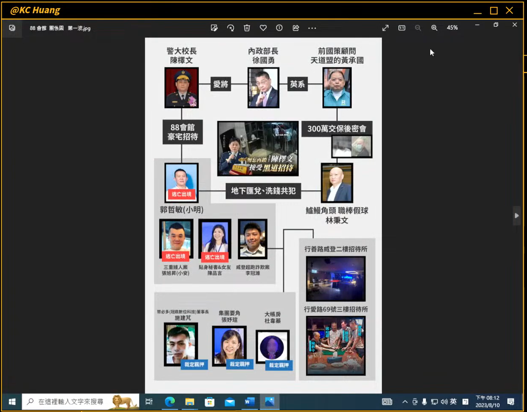Image resolution: width=527 pixels, height=412 pixels.
Task: Switch the 英 input language indicator
Action: click(453, 402)
